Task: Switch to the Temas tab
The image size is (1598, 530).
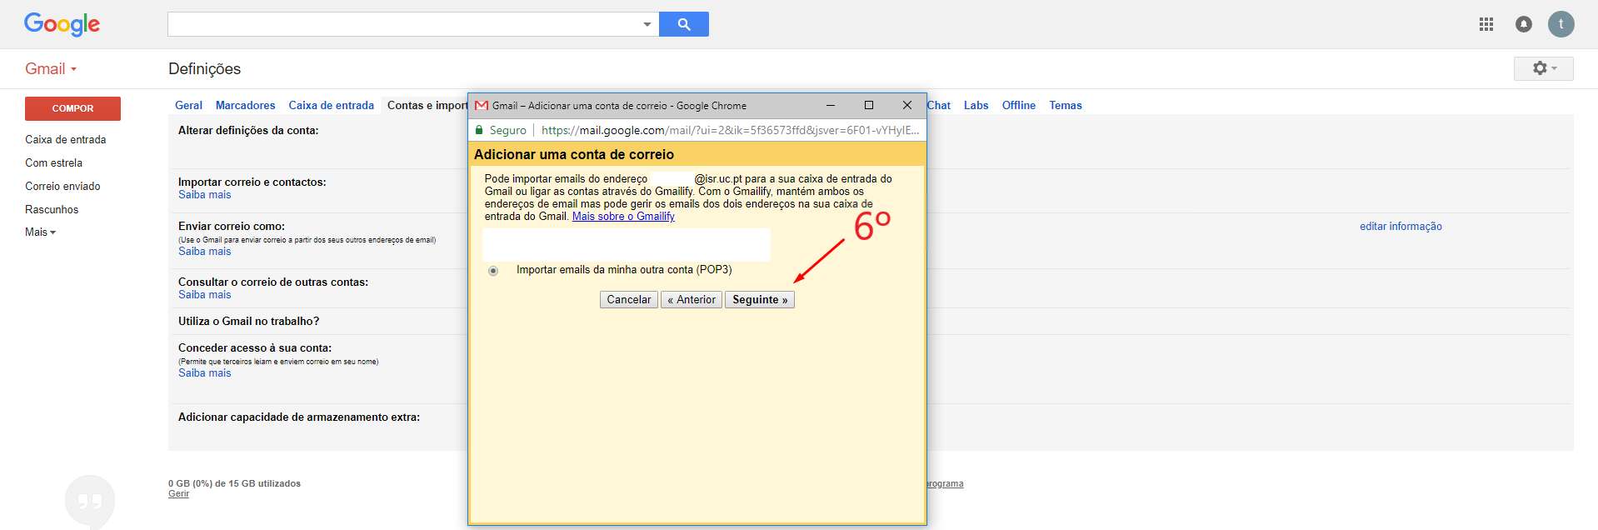Action: (x=1065, y=105)
